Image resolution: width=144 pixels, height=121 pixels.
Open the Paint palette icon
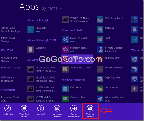pos(100,39)
